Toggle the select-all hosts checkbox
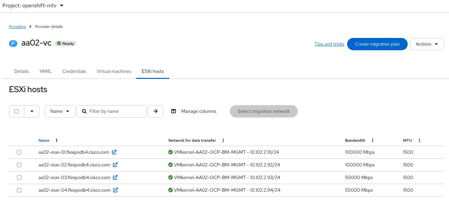449x202 pixels. tap(17, 111)
